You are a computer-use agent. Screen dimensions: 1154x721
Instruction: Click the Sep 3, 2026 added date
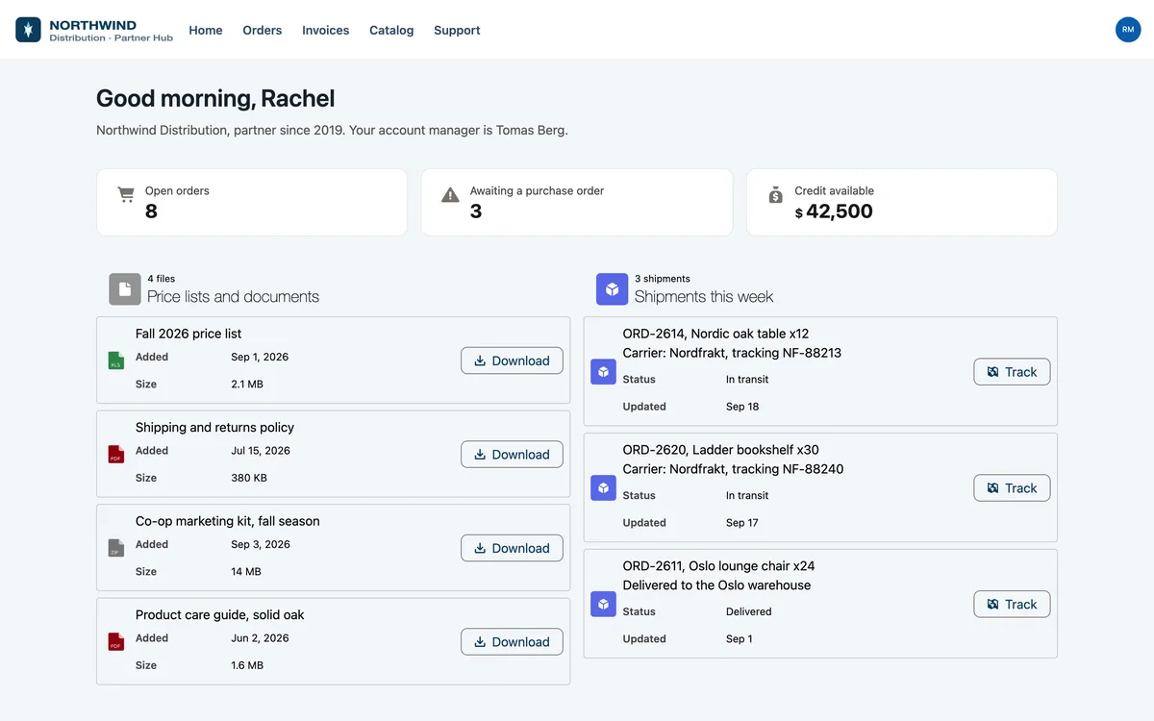pos(261,544)
